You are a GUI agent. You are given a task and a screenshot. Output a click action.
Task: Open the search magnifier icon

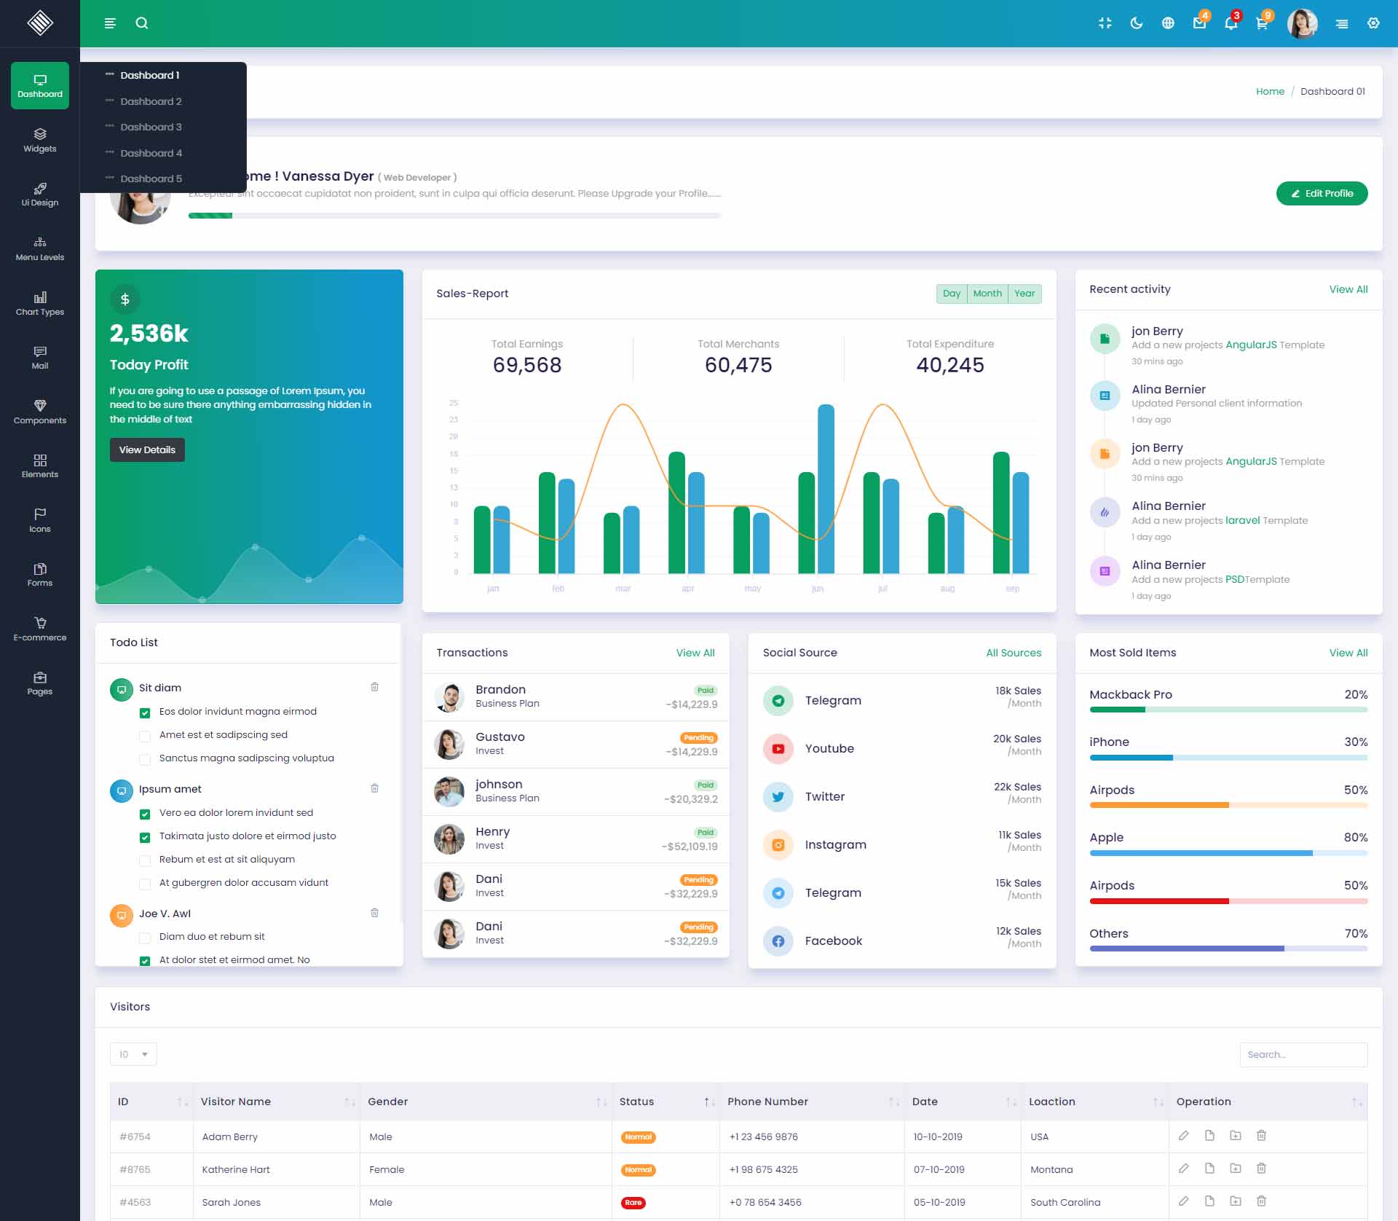tap(142, 23)
